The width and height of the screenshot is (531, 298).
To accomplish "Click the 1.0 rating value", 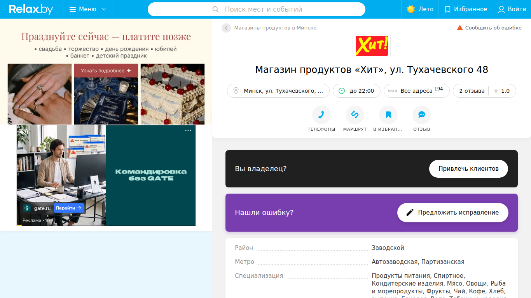I will (x=505, y=91).
